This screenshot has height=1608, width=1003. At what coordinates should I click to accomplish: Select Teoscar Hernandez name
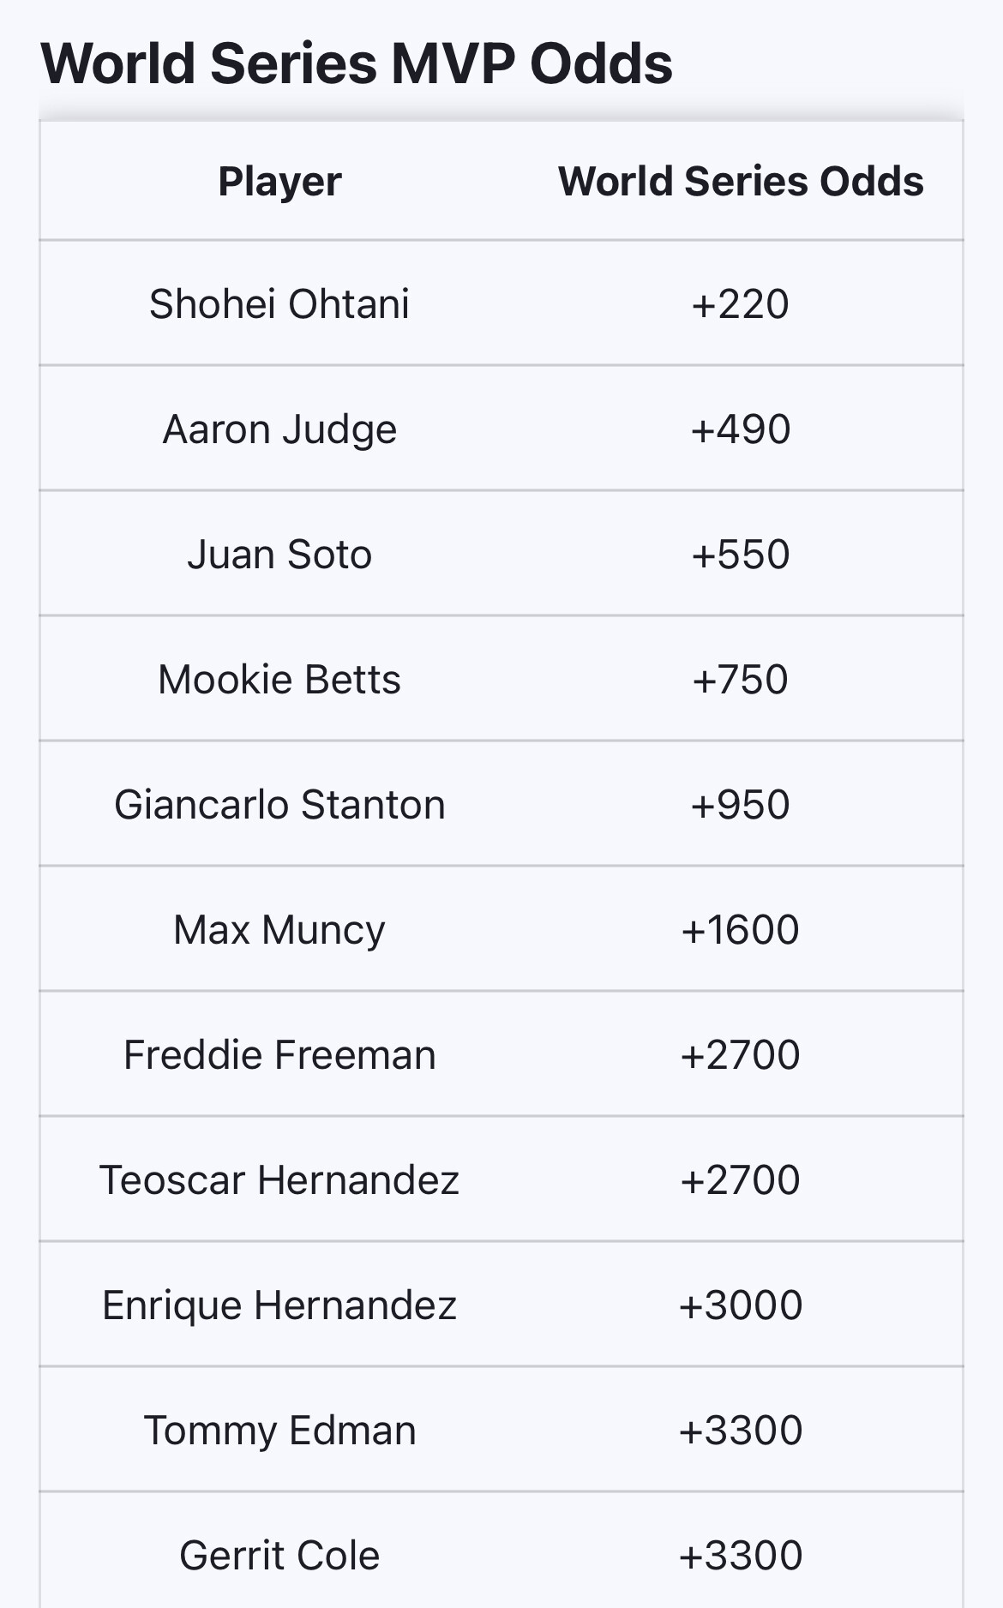pos(279,1180)
